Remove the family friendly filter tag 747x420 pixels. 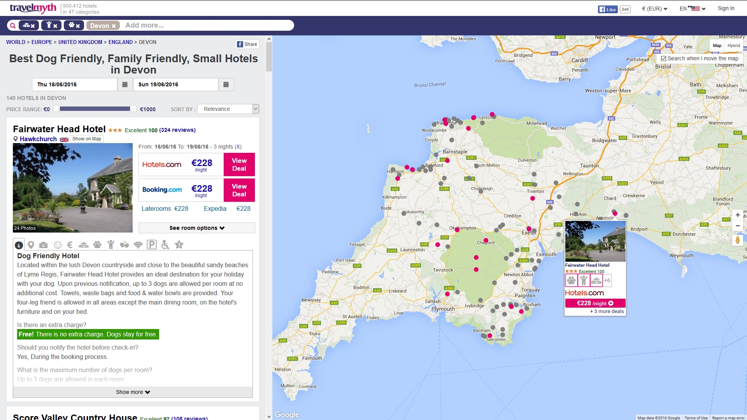click(x=55, y=26)
